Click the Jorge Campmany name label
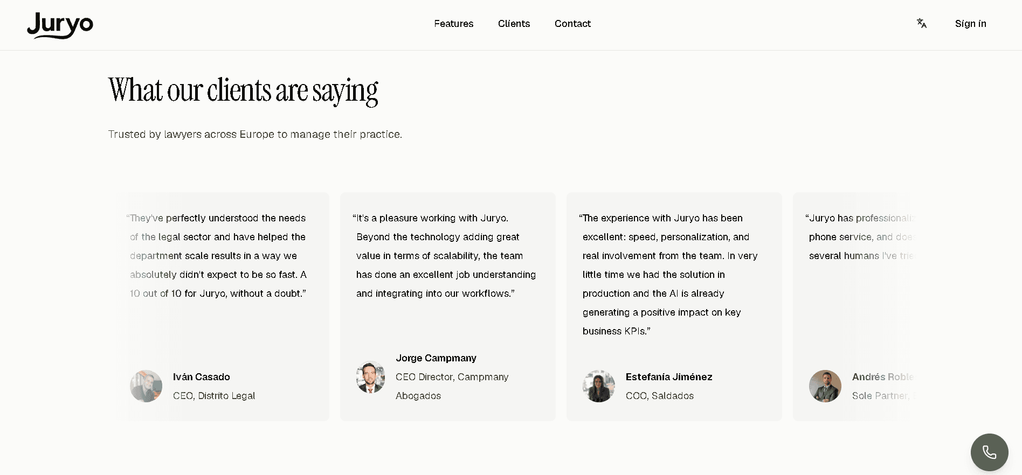Image resolution: width=1022 pixels, height=475 pixels. click(x=436, y=358)
